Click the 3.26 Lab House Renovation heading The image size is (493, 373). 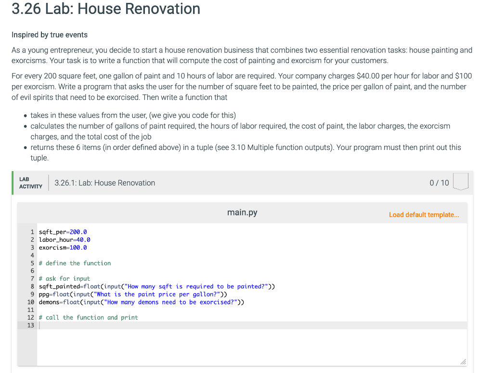[x=107, y=9]
